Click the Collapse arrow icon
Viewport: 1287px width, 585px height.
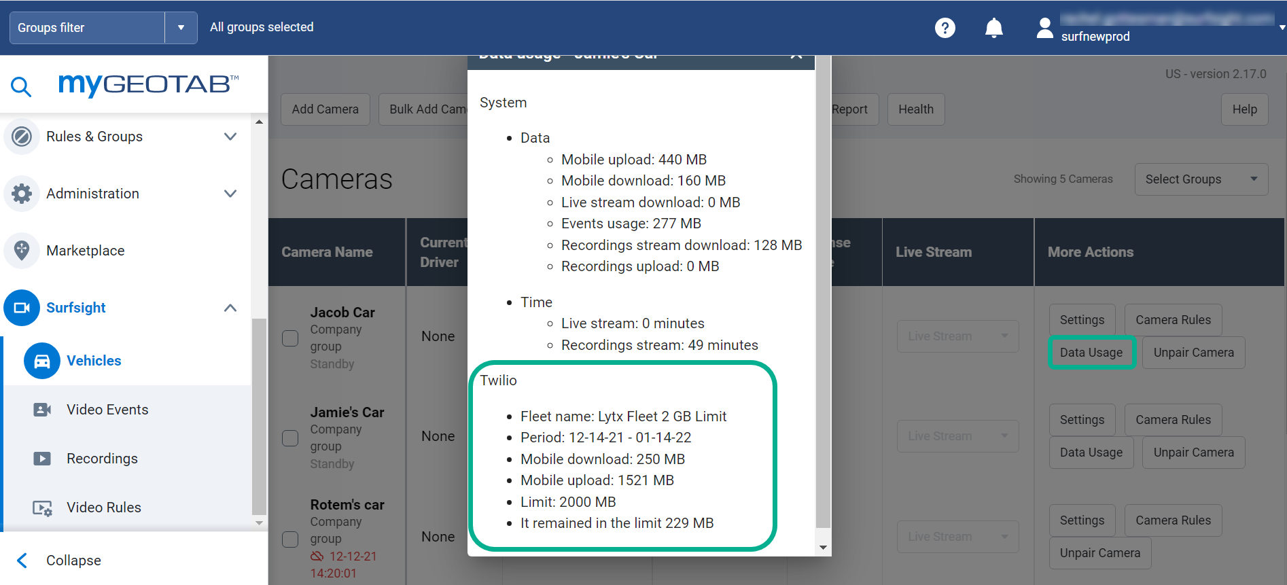pos(22,561)
